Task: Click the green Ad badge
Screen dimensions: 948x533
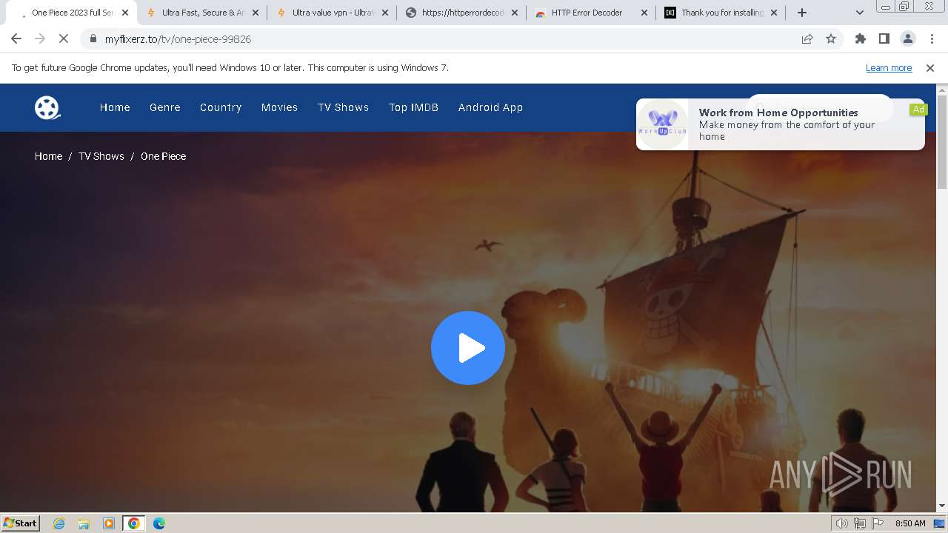Action: coord(918,109)
